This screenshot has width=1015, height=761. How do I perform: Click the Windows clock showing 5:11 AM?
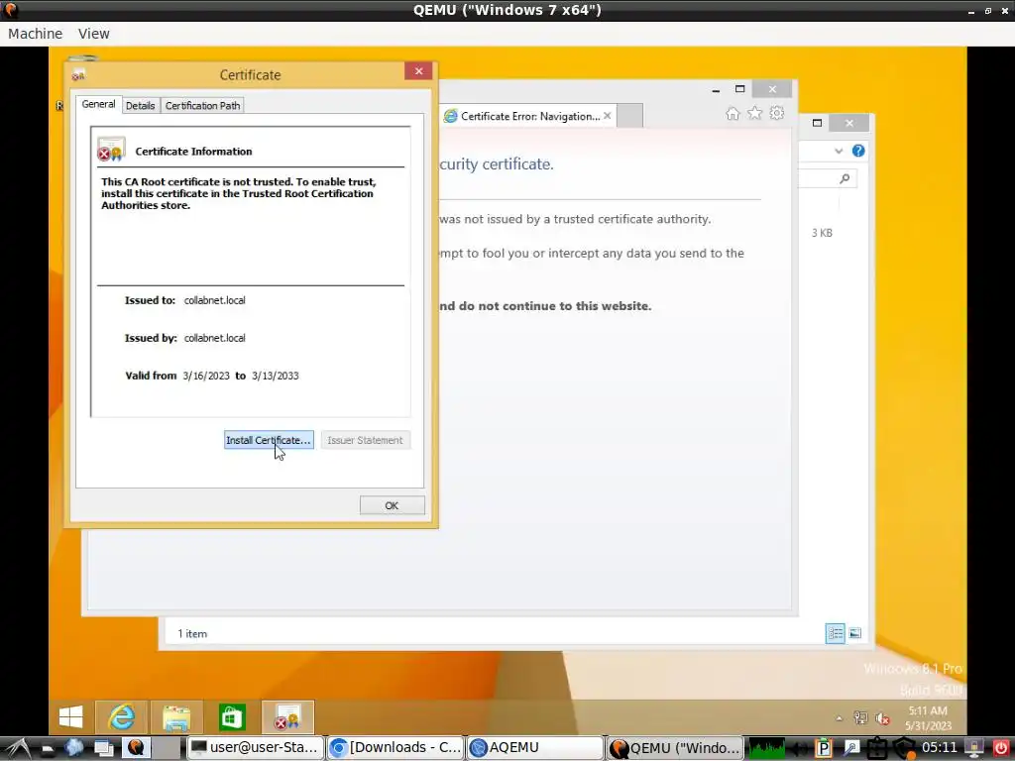[x=928, y=710]
